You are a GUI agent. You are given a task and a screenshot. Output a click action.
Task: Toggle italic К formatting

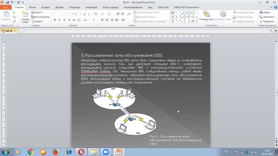pyautogui.click(x=60, y=20)
